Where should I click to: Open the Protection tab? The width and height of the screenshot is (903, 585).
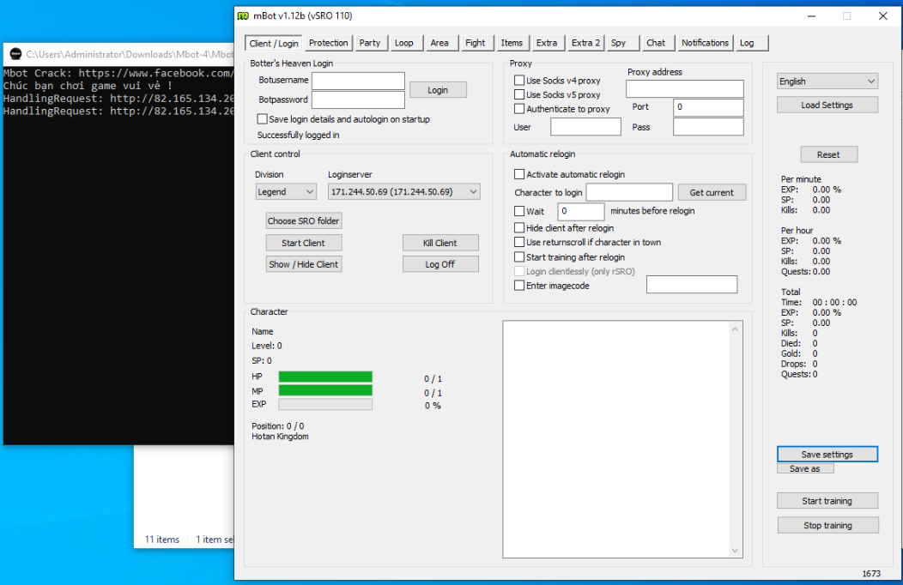tap(328, 43)
